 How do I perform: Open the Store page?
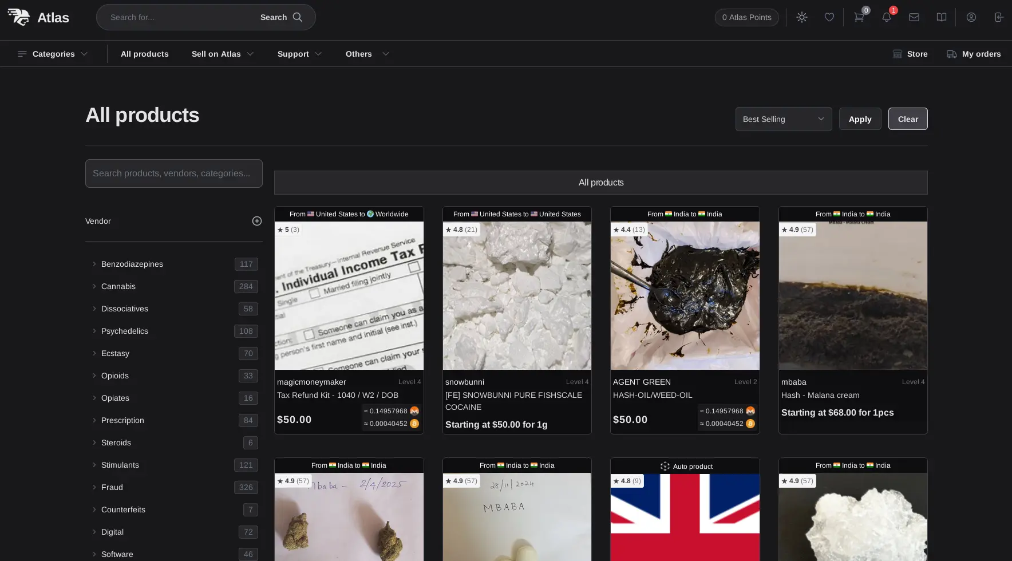click(x=910, y=54)
